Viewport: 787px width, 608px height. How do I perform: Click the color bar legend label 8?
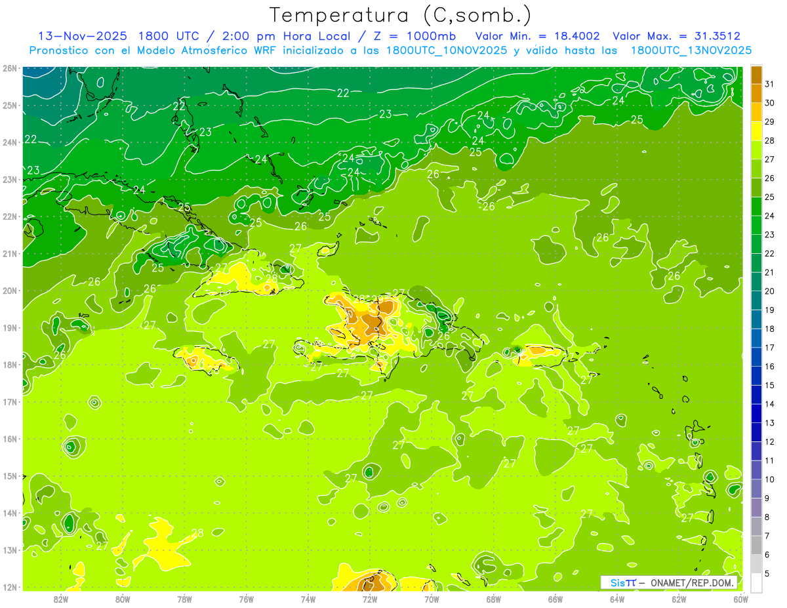pos(767,517)
